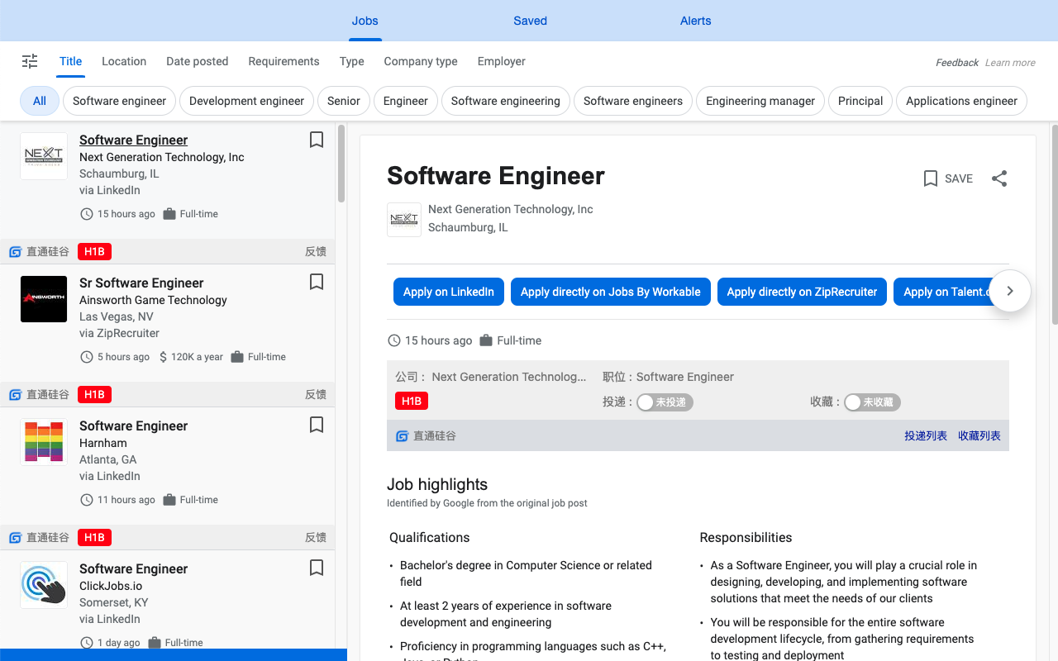This screenshot has width=1058, height=661.
Task: Open the Type filter
Action: 351,61
